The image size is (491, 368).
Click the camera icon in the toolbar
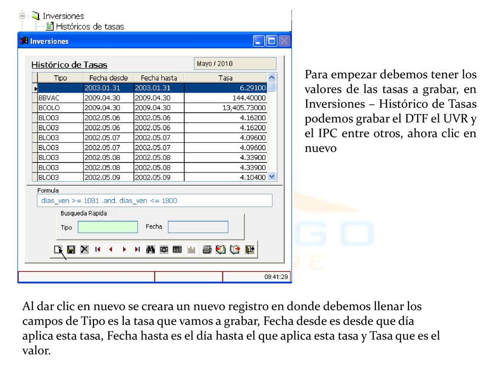click(x=164, y=249)
